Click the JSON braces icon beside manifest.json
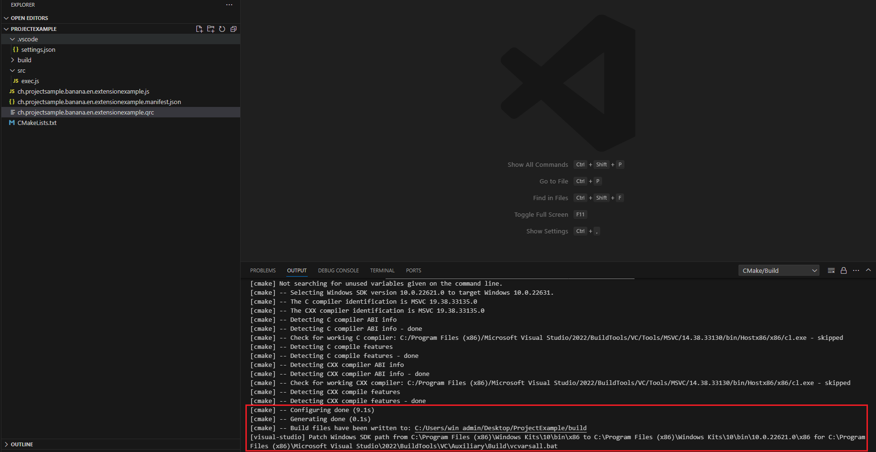The height and width of the screenshot is (452, 876). point(12,102)
